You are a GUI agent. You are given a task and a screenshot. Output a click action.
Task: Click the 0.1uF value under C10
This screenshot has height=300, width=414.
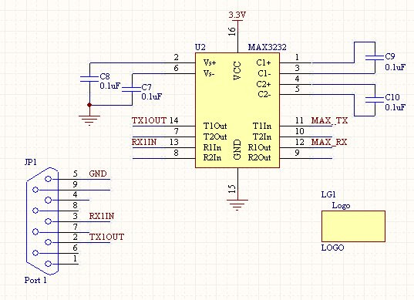[395, 107]
